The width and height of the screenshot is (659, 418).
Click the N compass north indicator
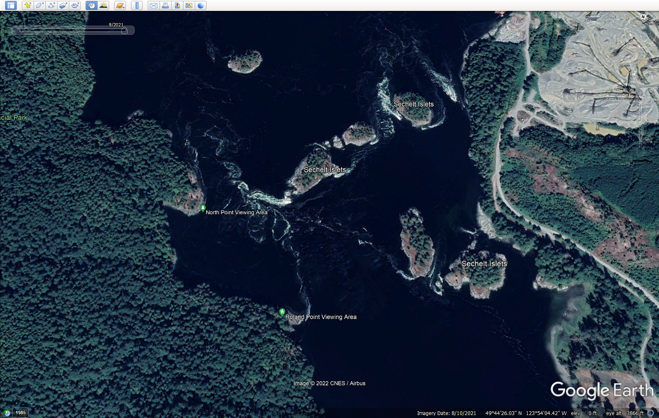pyautogui.click(x=643, y=17)
